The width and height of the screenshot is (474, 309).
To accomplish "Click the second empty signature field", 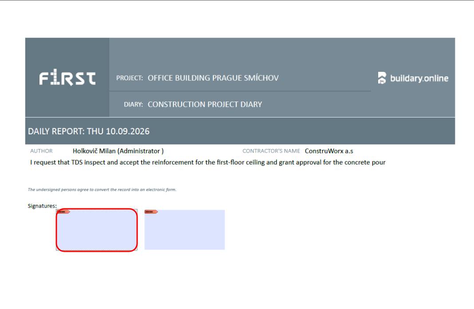I will click(185, 230).
